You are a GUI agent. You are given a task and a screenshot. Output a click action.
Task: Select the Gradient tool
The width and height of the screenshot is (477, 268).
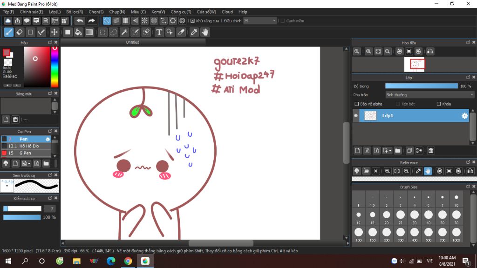click(x=89, y=32)
